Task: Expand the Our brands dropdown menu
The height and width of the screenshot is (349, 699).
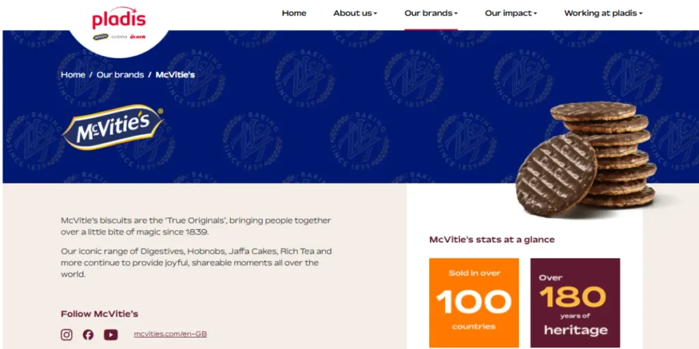Action: (x=431, y=13)
